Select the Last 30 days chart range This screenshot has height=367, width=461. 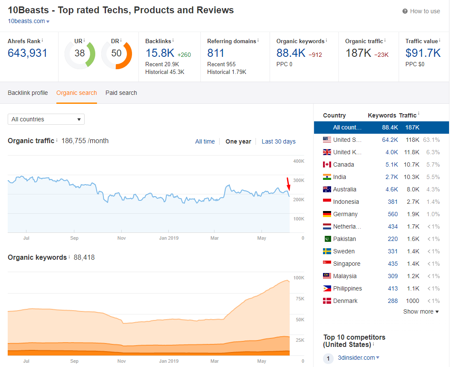[x=279, y=141]
